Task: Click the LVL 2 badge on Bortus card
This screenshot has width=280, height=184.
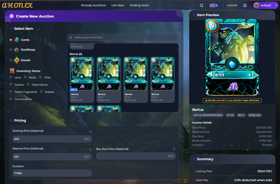Action: tap(74, 90)
